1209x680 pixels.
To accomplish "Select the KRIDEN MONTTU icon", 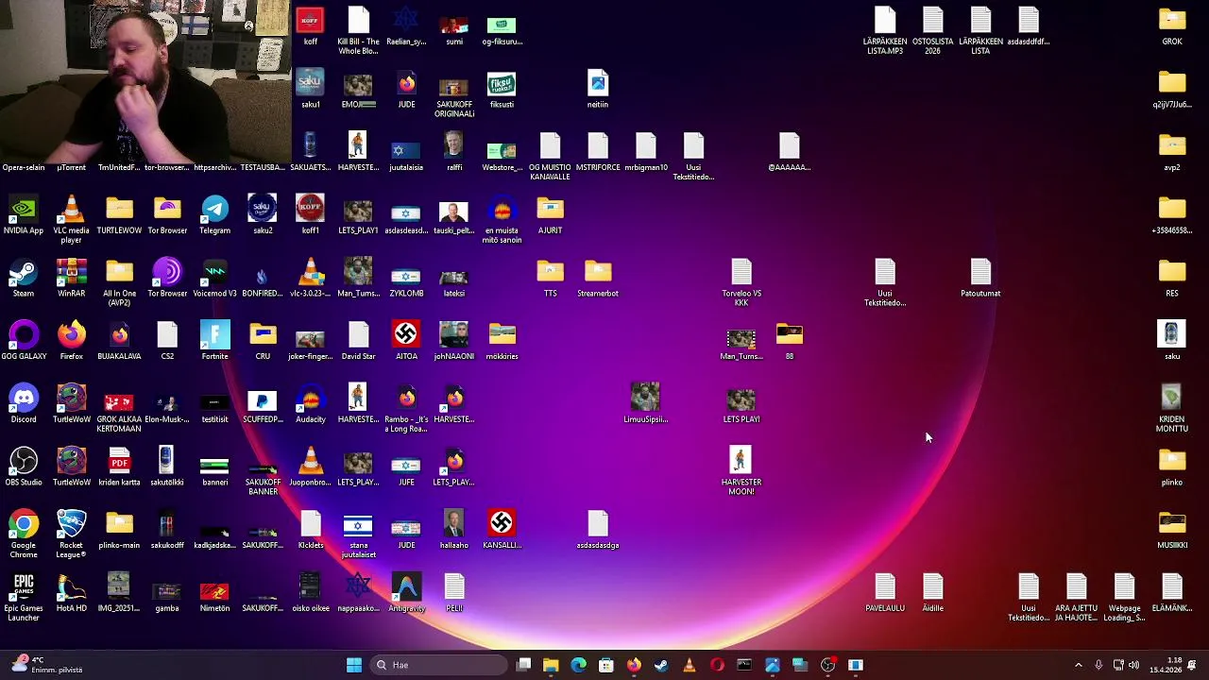I will [1172, 408].
